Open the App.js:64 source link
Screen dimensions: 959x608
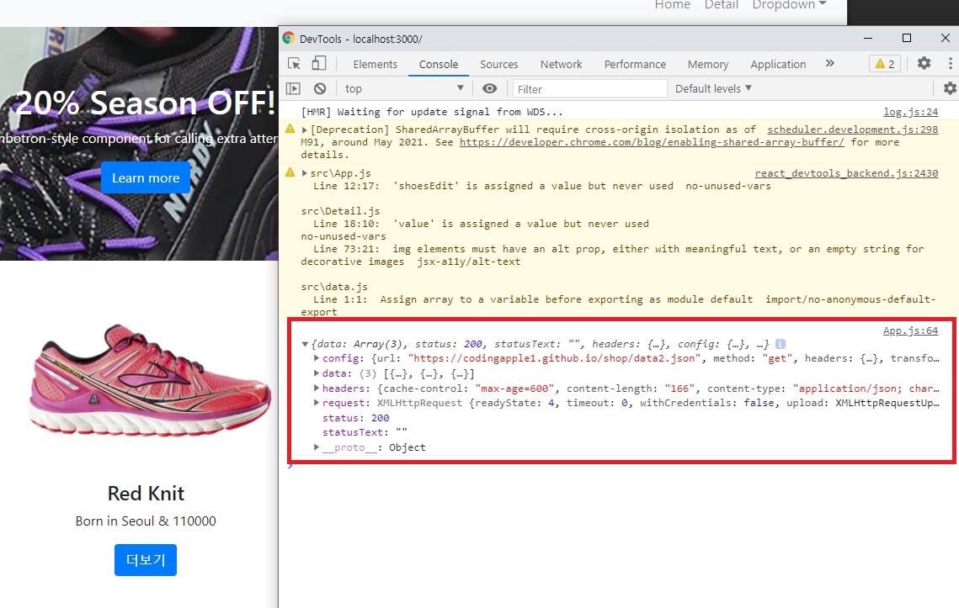tap(910, 330)
